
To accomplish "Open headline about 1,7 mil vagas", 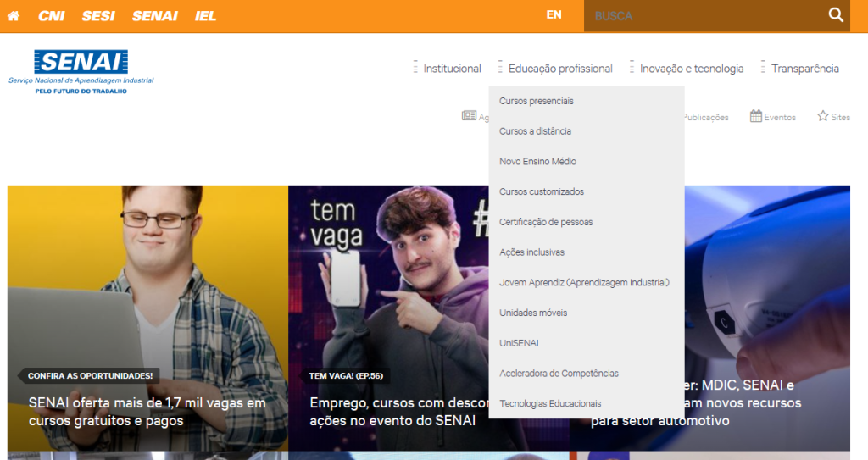I will pos(147,412).
